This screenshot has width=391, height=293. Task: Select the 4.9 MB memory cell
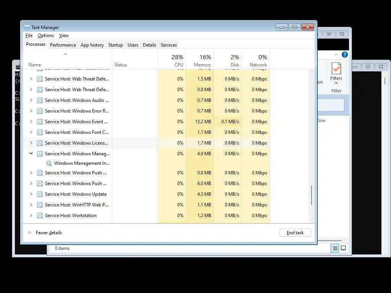(x=200, y=154)
